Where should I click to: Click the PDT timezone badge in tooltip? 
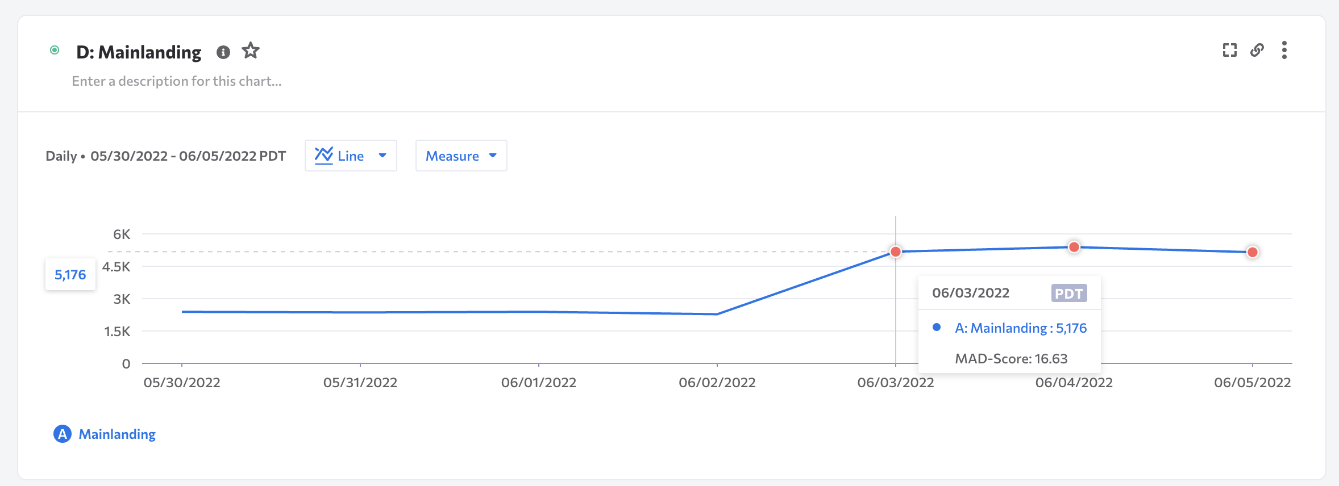tap(1069, 294)
